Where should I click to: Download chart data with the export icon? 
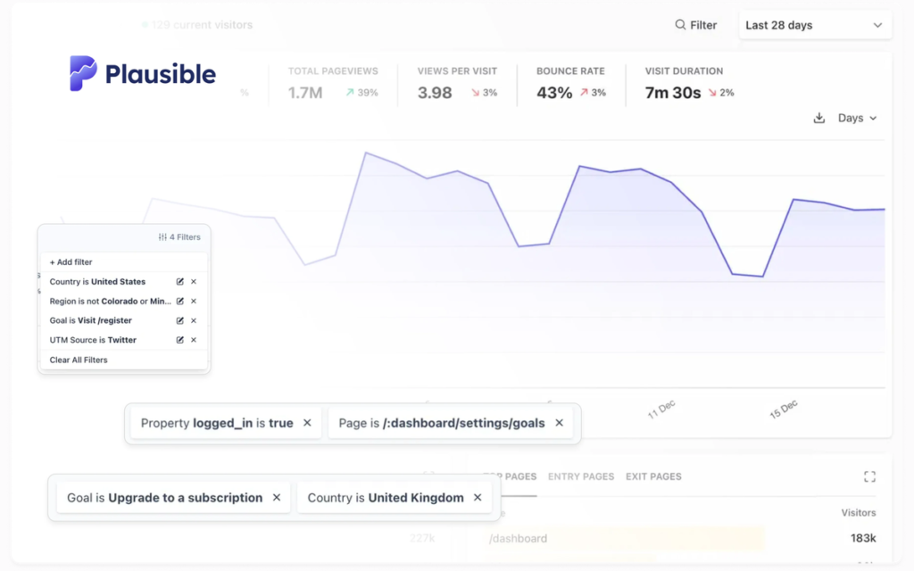click(819, 118)
